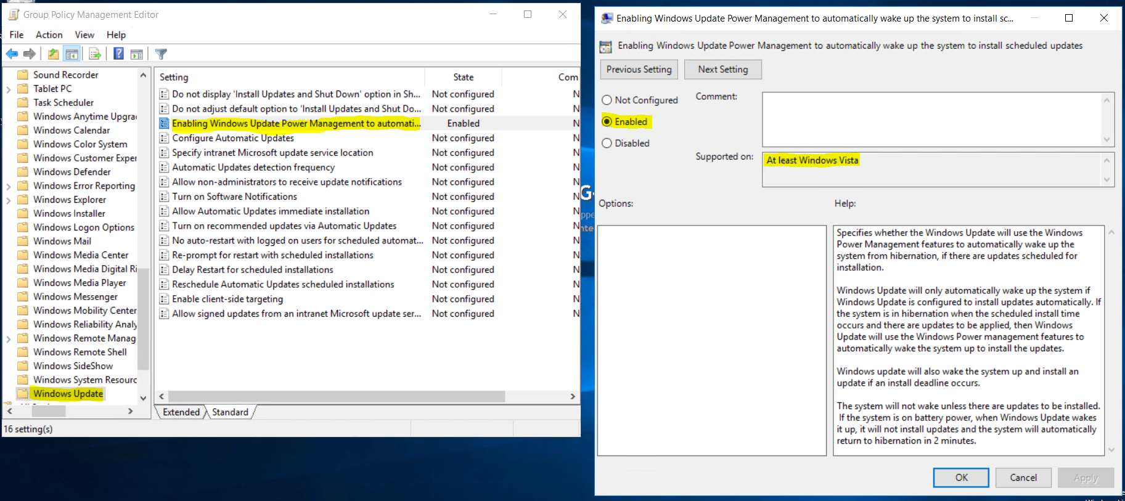Switch to the Standard tab
Viewport: 1125px width, 501px height.
coord(230,412)
